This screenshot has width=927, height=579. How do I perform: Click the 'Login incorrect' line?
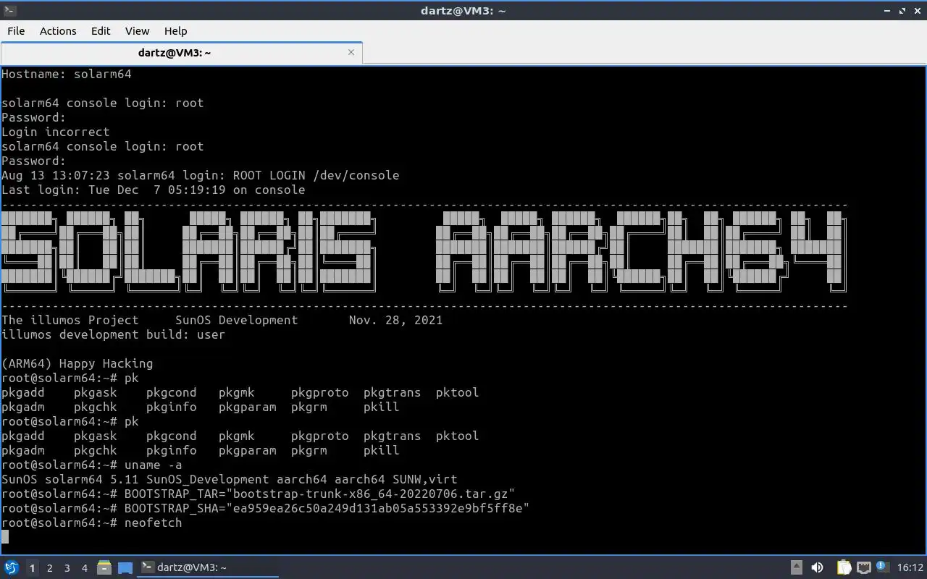coord(56,132)
